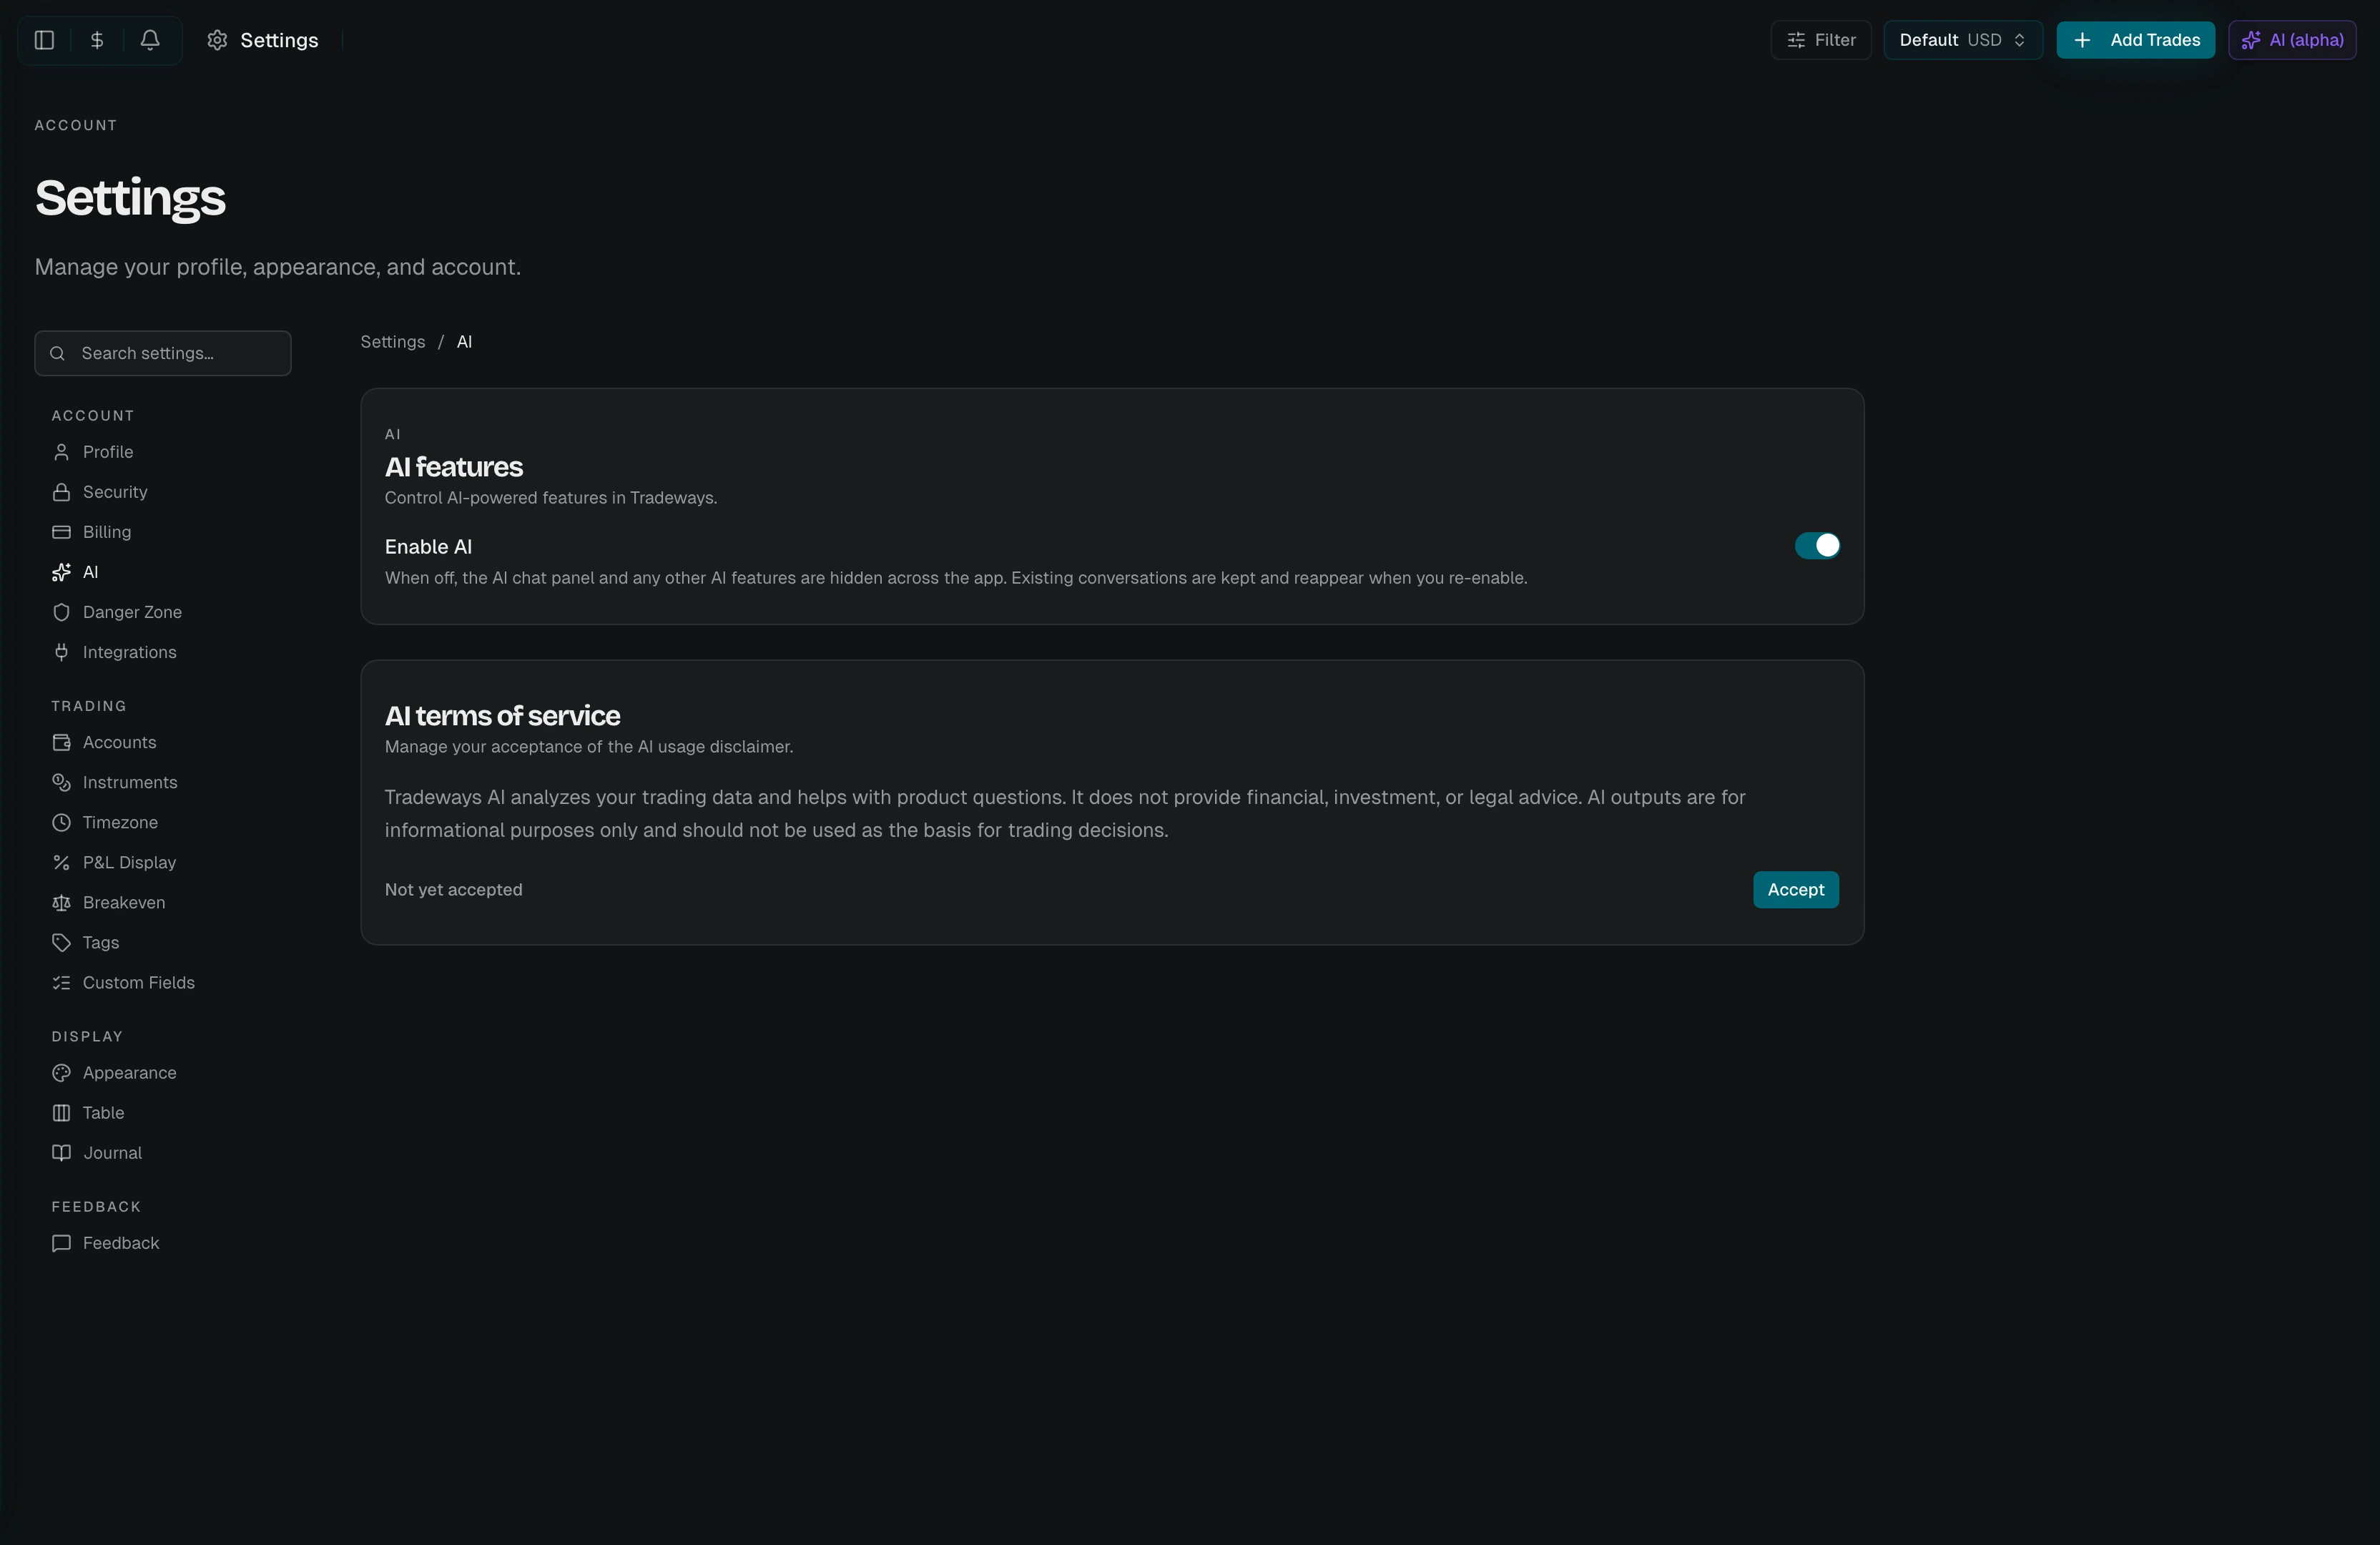2380x1545 pixels.
Task: Open the Default USD account dropdown
Action: tap(1963, 40)
